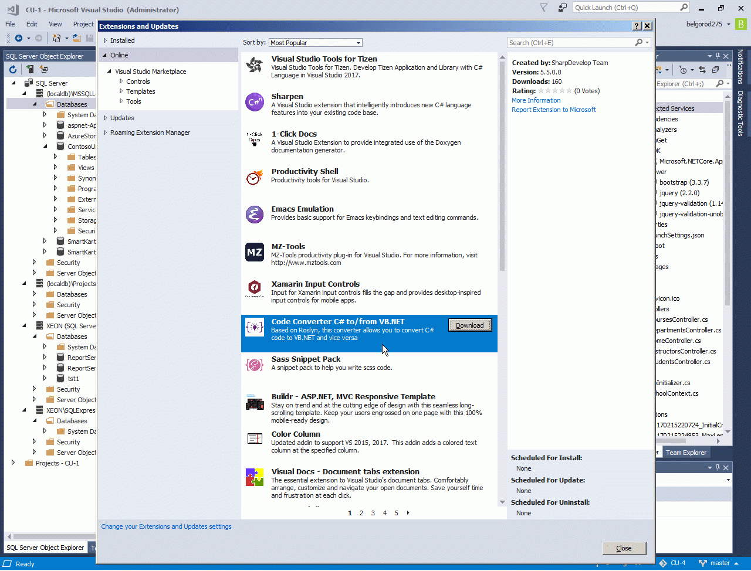Click the Add SQL Server icon

click(29, 69)
